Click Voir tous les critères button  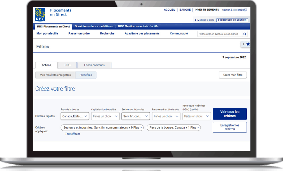coord(230,114)
